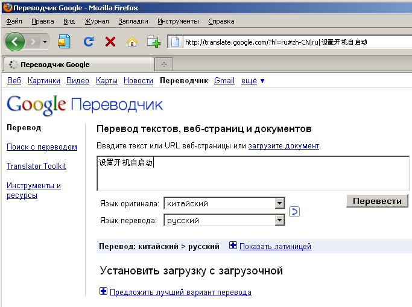
Task: Click the Показать латиницей link
Action: pos(275,246)
